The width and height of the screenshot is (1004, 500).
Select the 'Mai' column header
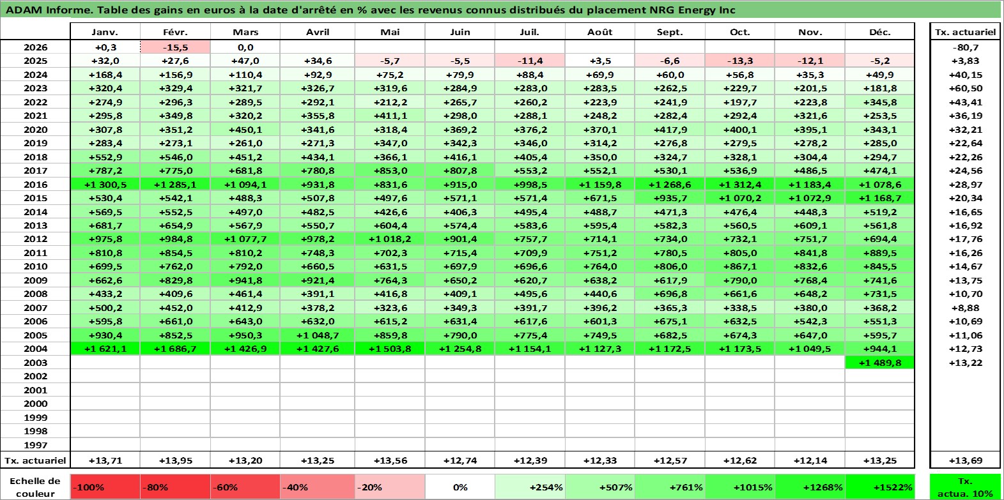(x=390, y=32)
